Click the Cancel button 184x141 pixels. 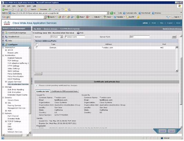[x=172, y=131]
